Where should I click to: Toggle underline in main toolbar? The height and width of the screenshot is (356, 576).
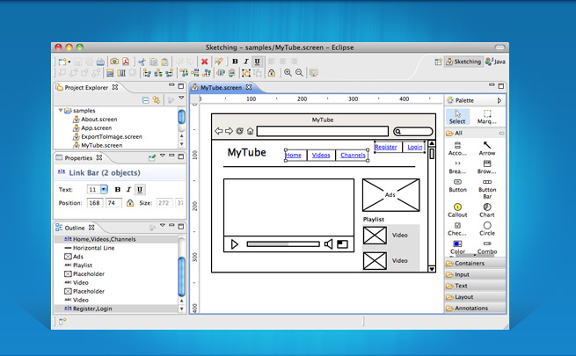(257, 62)
